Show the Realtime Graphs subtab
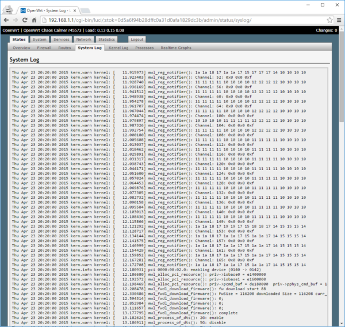 coord(176,48)
